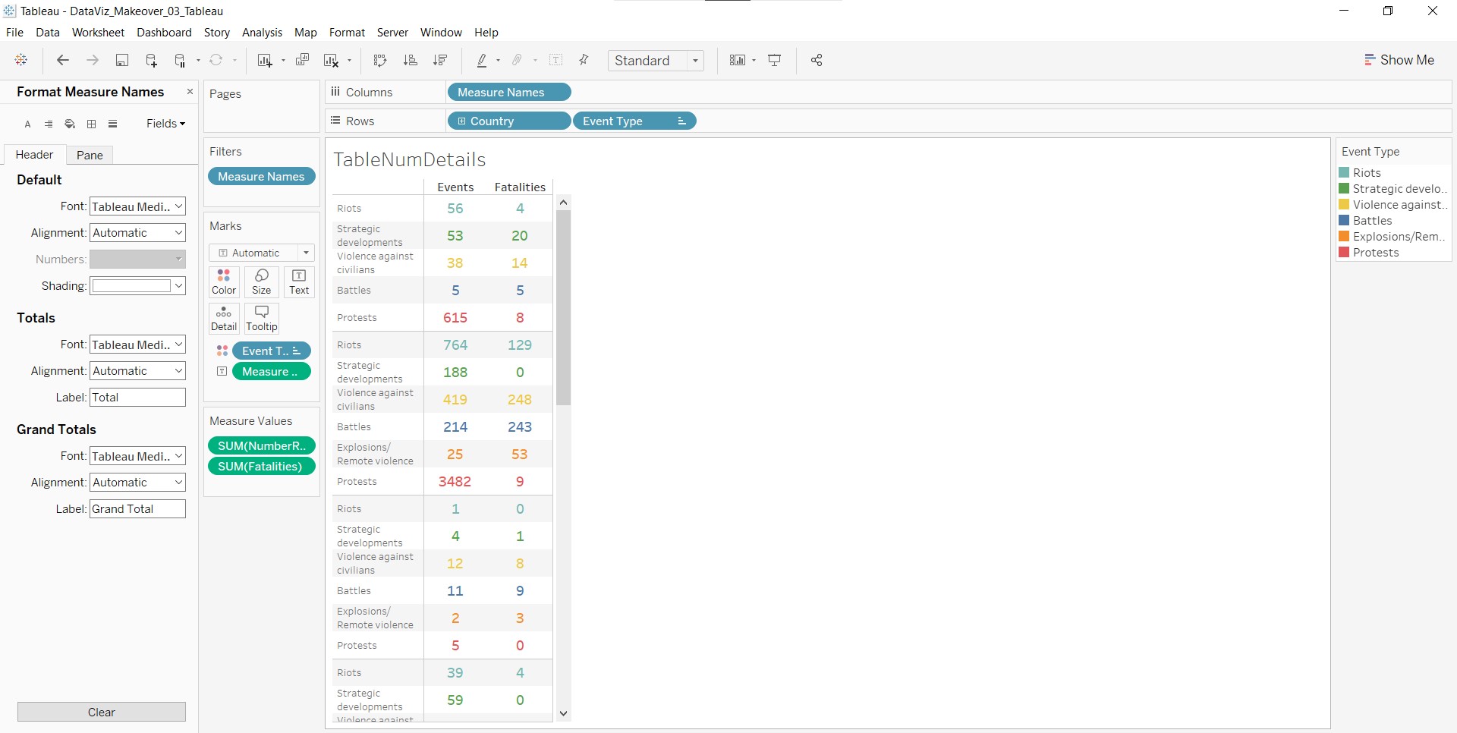This screenshot has height=733, width=1457.
Task: Switch to the Pane tab
Action: click(90, 155)
